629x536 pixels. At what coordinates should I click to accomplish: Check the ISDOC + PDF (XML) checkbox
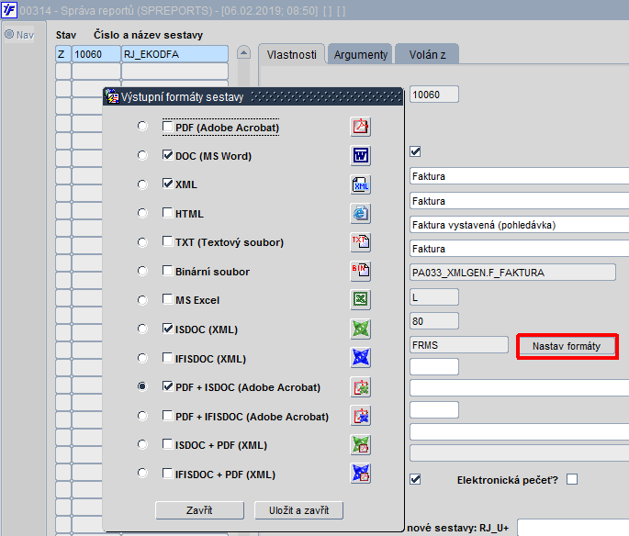167,444
